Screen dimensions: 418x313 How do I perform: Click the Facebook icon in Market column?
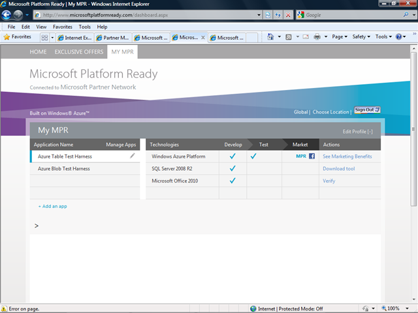coord(312,156)
